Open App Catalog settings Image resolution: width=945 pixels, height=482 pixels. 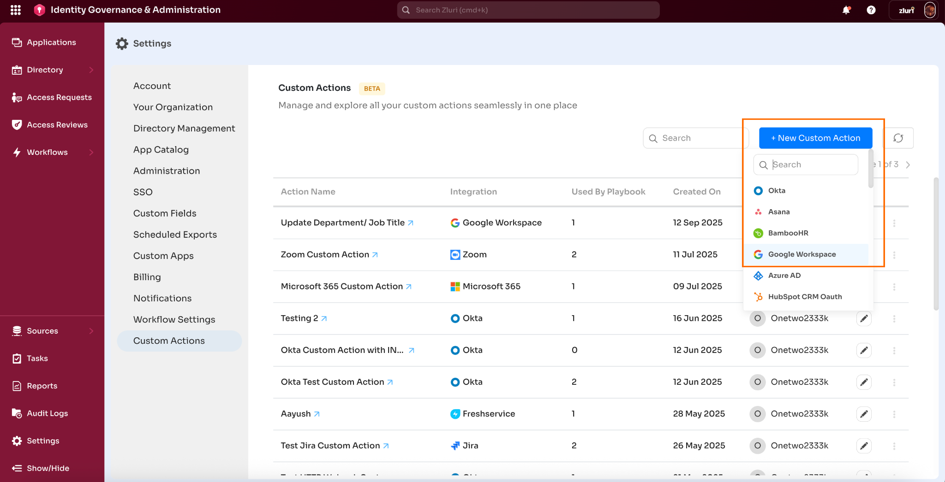point(161,150)
